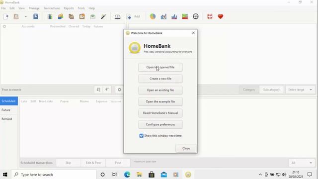Viewport: 318px width, 179px height.
Task: Open the Reports menu
Action: [69, 8]
